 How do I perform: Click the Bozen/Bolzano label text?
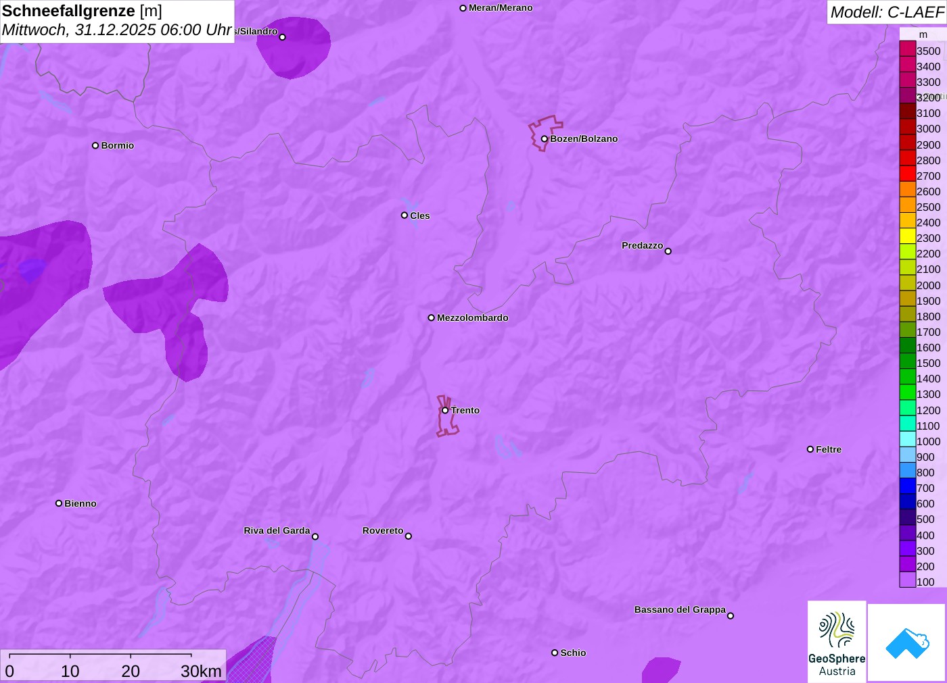584,138
